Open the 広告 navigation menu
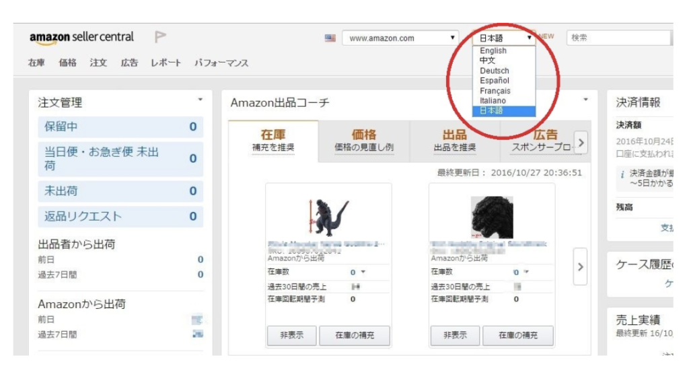 tap(129, 63)
